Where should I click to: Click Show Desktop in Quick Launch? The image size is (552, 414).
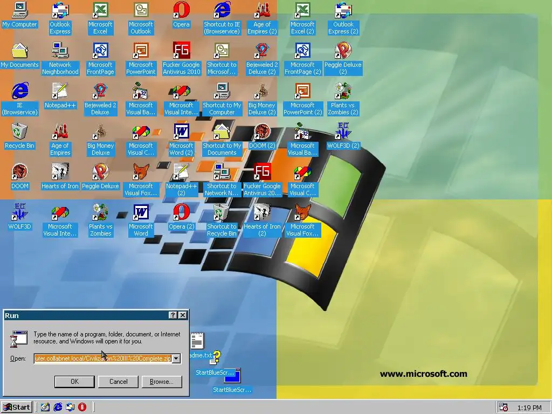[45, 408]
